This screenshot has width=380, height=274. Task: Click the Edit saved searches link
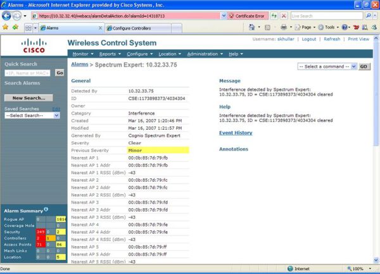point(56,109)
